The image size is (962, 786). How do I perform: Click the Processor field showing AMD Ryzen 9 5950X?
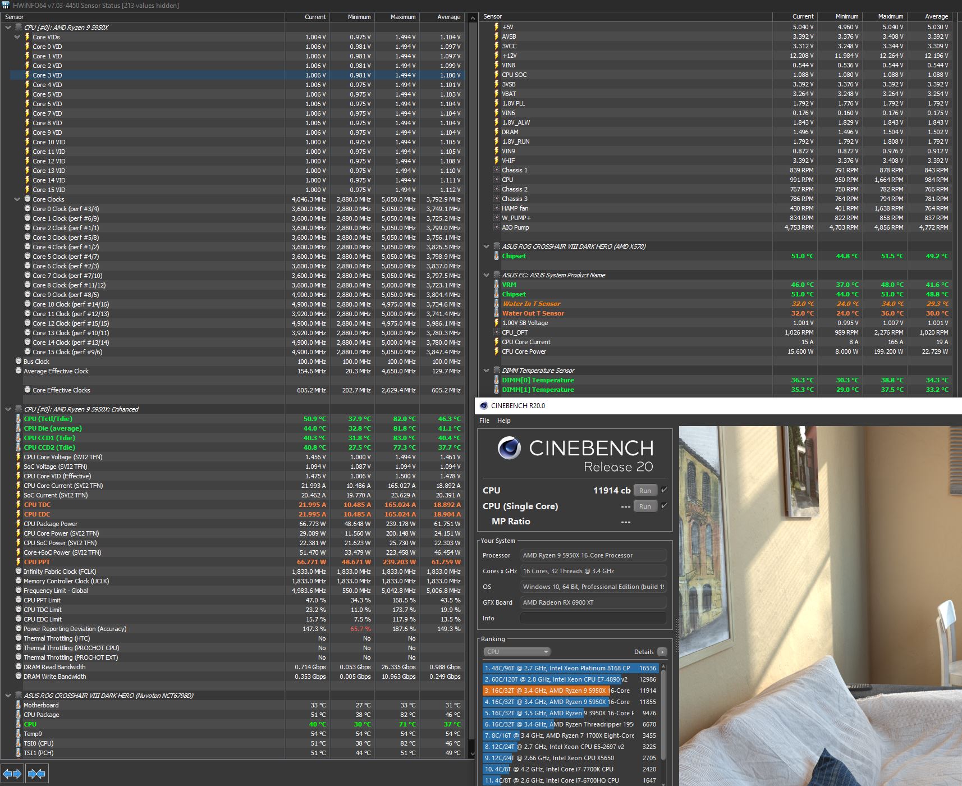click(x=593, y=555)
